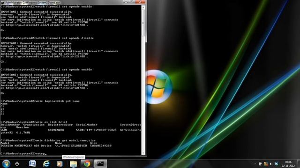This screenshot has height=168, width=300.
Task: Click the drive letter C: in the output
Action: (x=2, y=106)
